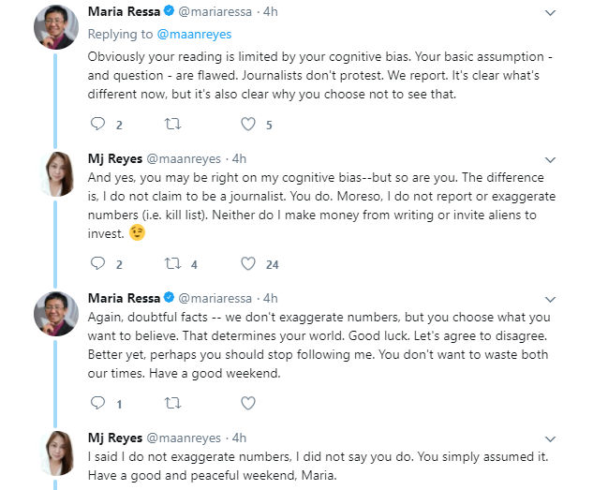This screenshot has height=490, width=593.
Task: Retweet the Mj Reyes tweet with 4 retweets
Action: pyautogui.click(x=172, y=263)
